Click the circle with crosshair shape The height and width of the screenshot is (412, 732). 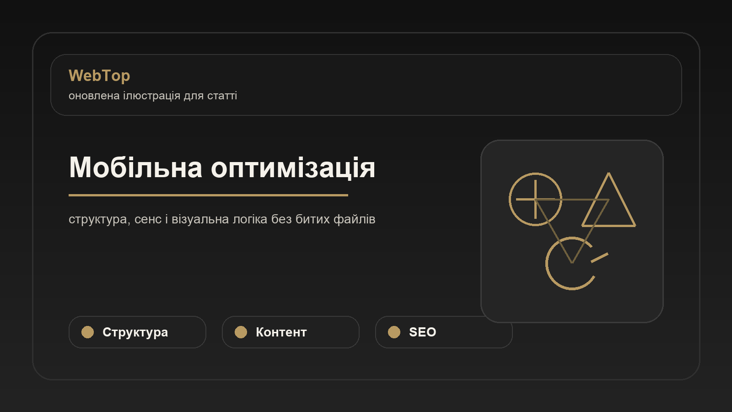(x=535, y=199)
